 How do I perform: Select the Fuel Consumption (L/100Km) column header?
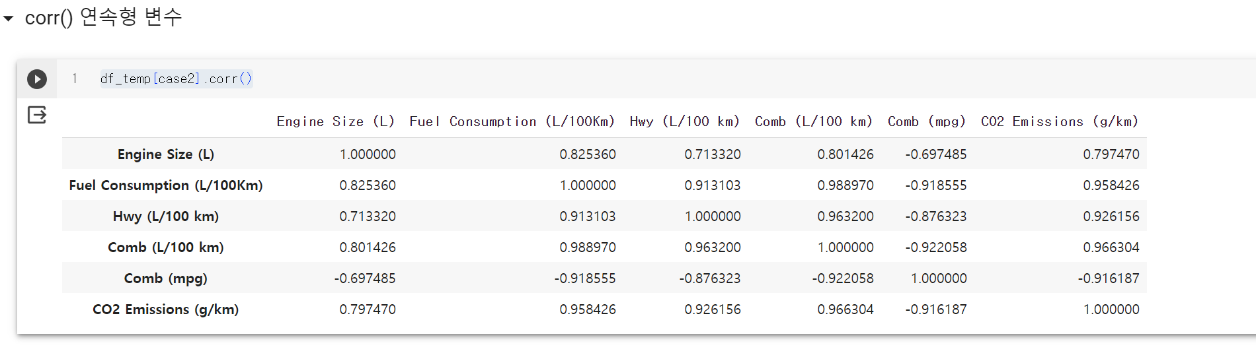click(x=512, y=121)
